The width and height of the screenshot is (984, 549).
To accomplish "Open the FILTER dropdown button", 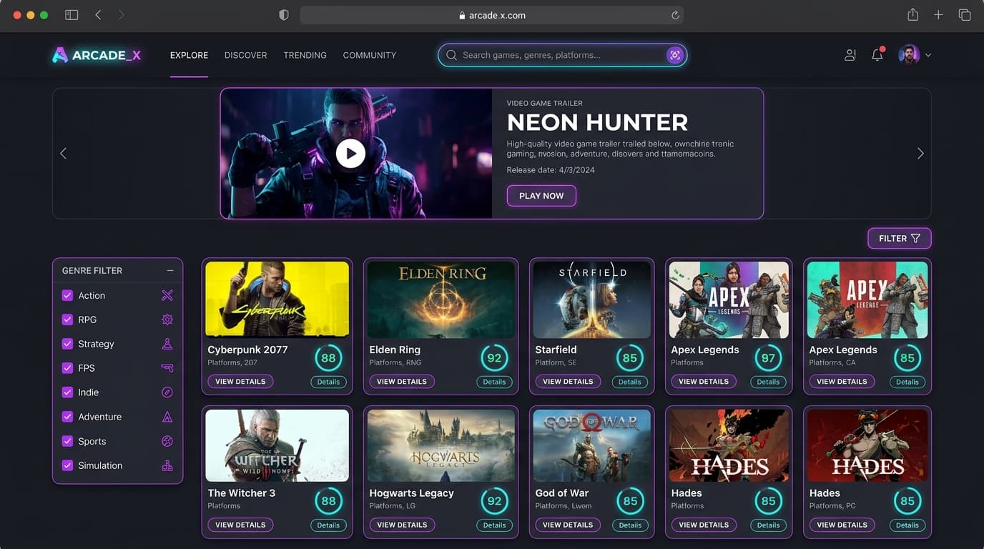I will coord(900,238).
